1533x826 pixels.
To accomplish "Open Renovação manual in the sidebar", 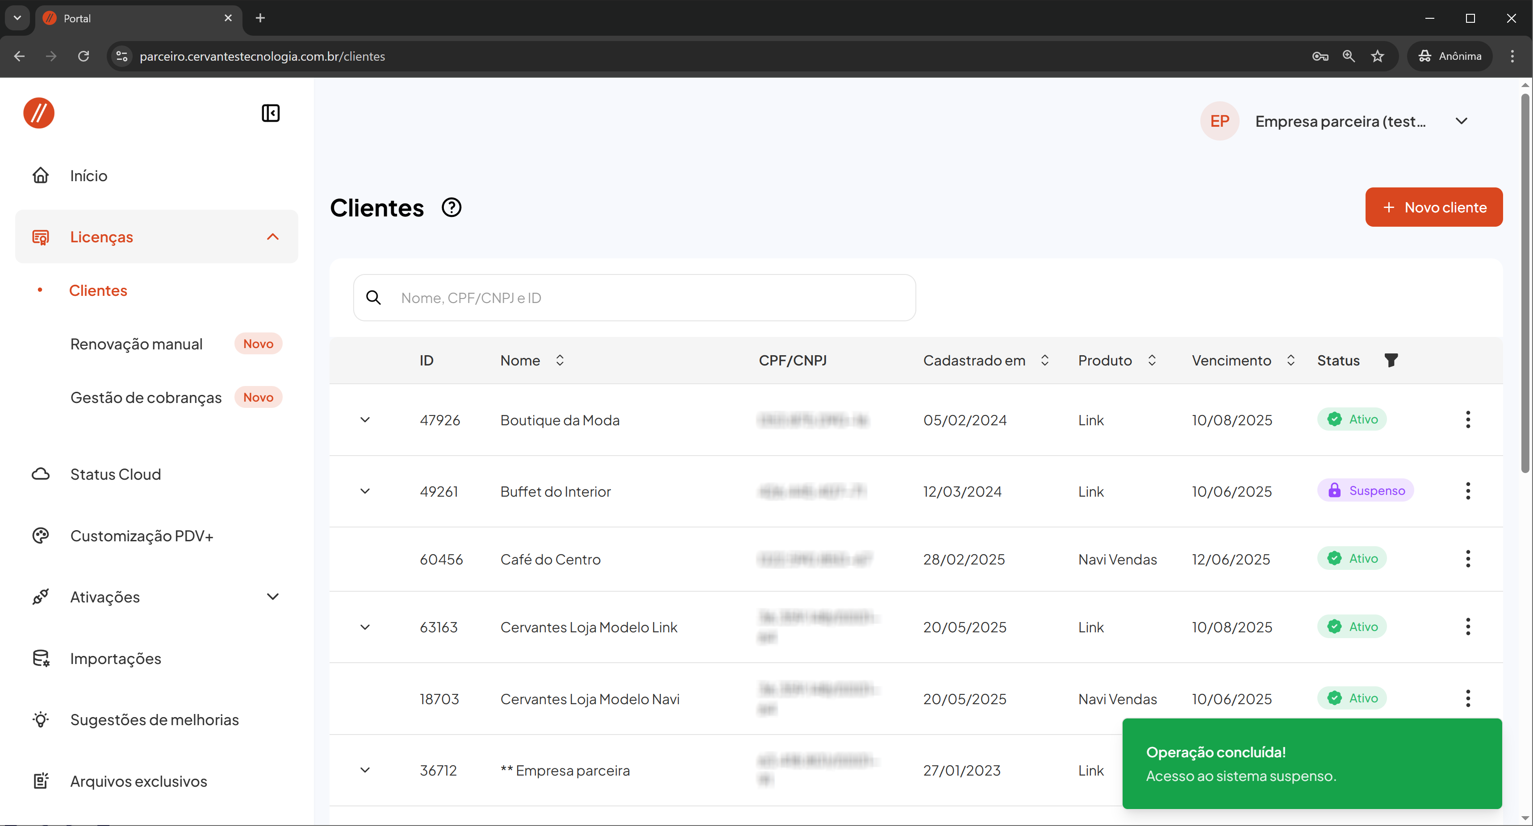I will pyautogui.click(x=136, y=344).
